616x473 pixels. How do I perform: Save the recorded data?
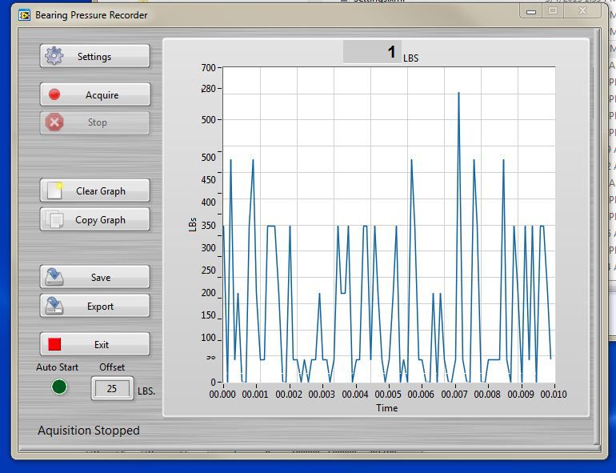coord(94,277)
